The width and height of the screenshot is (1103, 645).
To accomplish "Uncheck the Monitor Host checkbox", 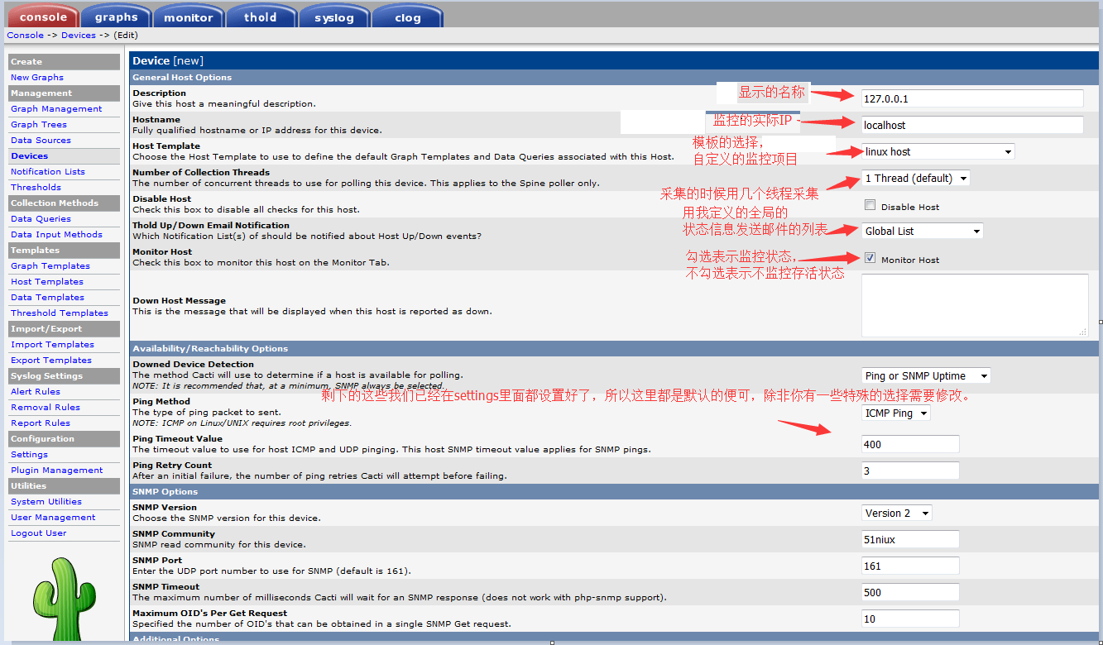I will [870, 258].
